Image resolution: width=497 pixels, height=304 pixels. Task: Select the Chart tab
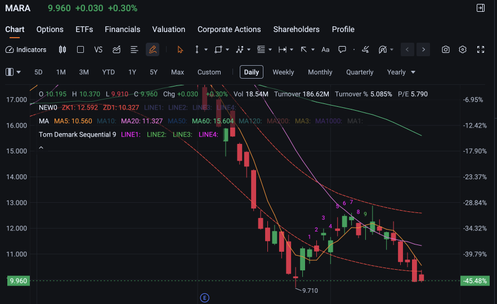point(15,29)
